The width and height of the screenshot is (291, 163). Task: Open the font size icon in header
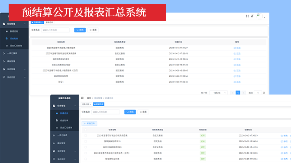point(252,16)
